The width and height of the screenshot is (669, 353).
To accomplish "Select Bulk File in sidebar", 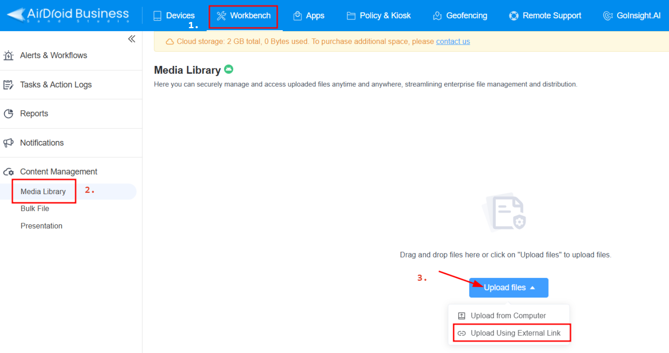I will pos(35,209).
